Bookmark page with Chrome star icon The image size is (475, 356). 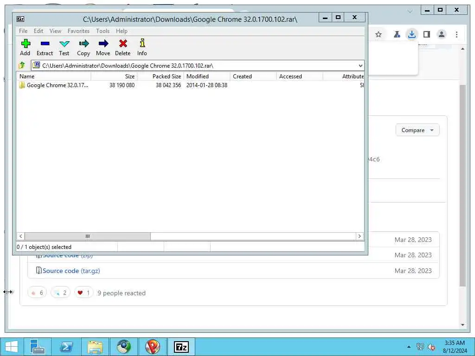coord(379,34)
